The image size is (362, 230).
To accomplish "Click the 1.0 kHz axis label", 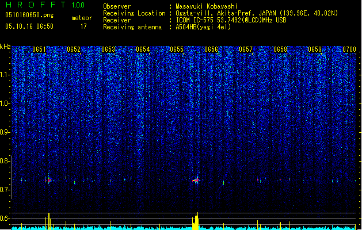I will point(5,103).
